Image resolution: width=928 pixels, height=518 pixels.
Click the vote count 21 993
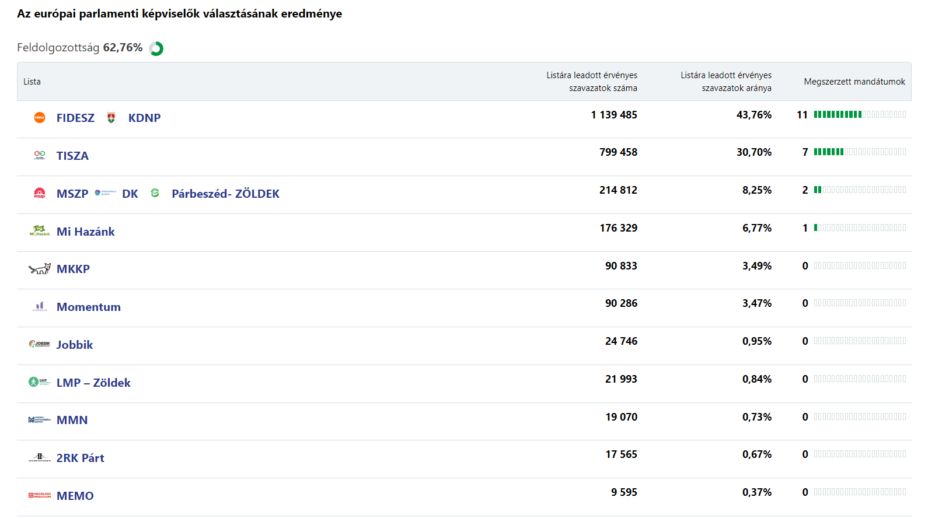pyautogui.click(x=621, y=379)
